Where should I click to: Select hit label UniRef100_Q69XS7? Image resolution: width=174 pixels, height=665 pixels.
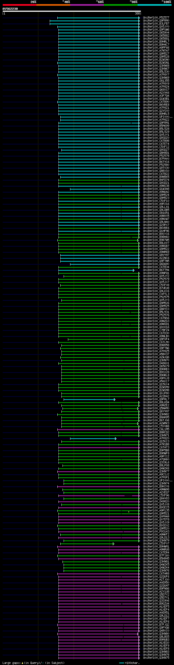point(156,90)
